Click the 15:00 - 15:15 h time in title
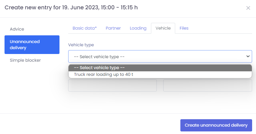The image size is (256, 134). pyautogui.click(x=120, y=7)
